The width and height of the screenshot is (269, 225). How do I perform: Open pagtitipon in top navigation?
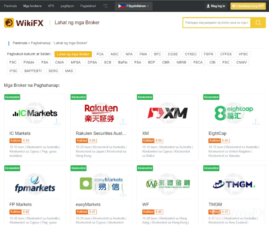pos(67,6)
